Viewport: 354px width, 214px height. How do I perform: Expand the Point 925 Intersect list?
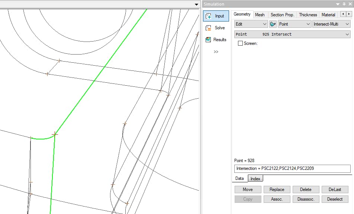pyautogui.click(x=292, y=34)
